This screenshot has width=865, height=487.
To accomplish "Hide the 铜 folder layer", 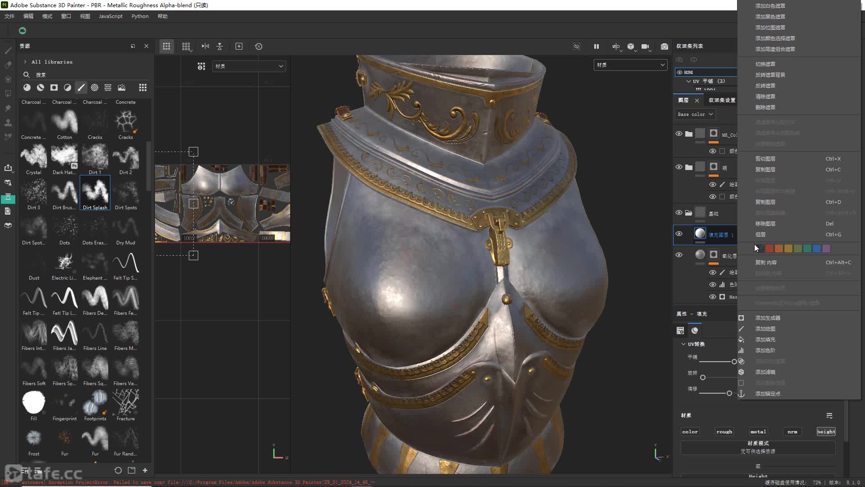I will pos(679,167).
